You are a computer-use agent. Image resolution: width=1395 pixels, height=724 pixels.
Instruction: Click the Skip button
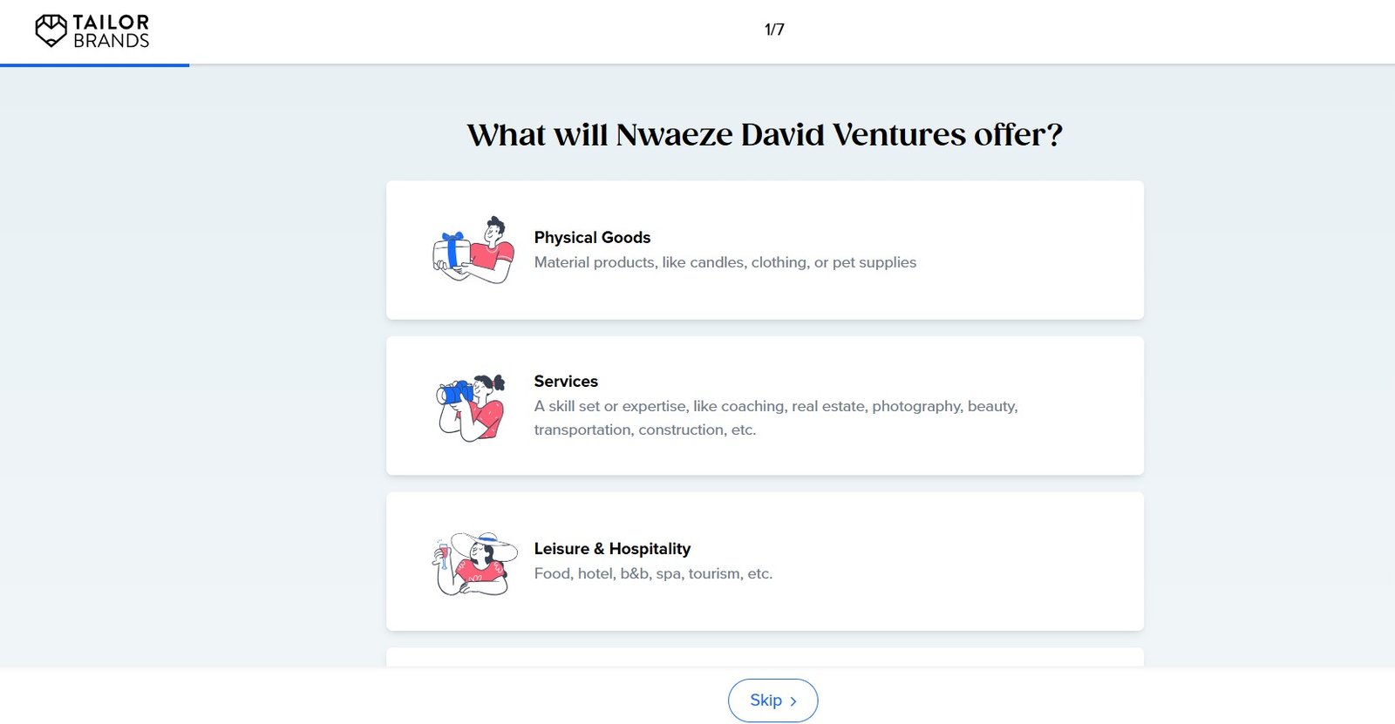click(772, 700)
